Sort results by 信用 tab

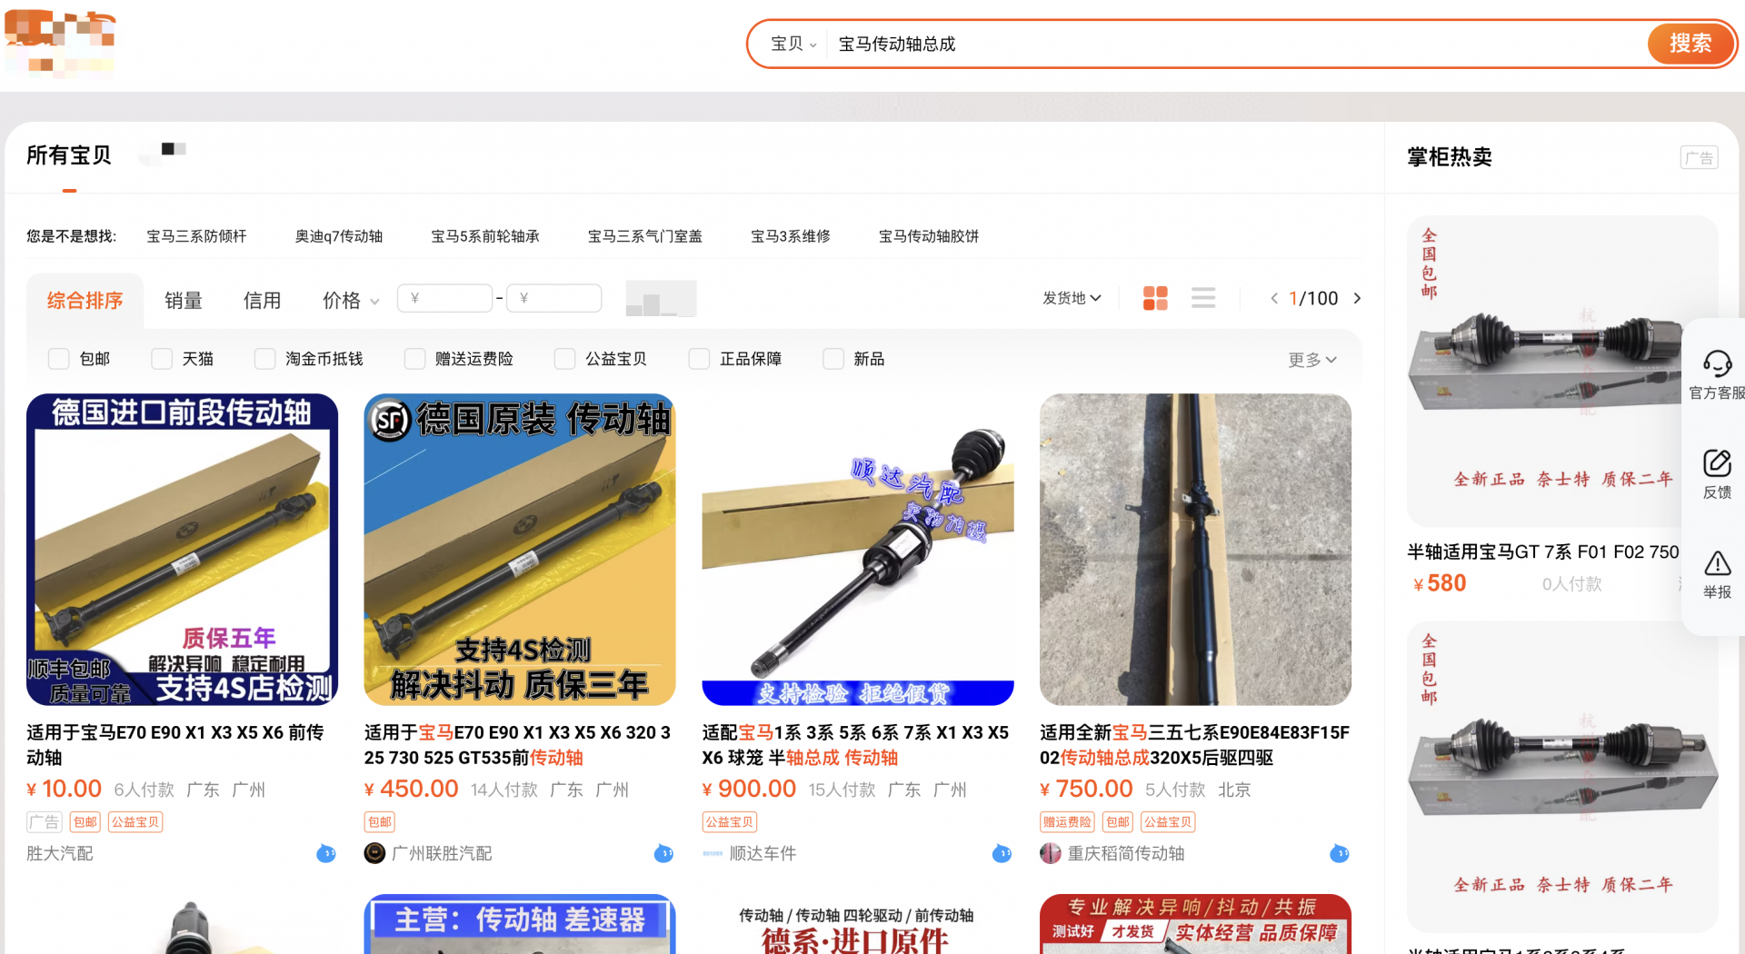262,300
